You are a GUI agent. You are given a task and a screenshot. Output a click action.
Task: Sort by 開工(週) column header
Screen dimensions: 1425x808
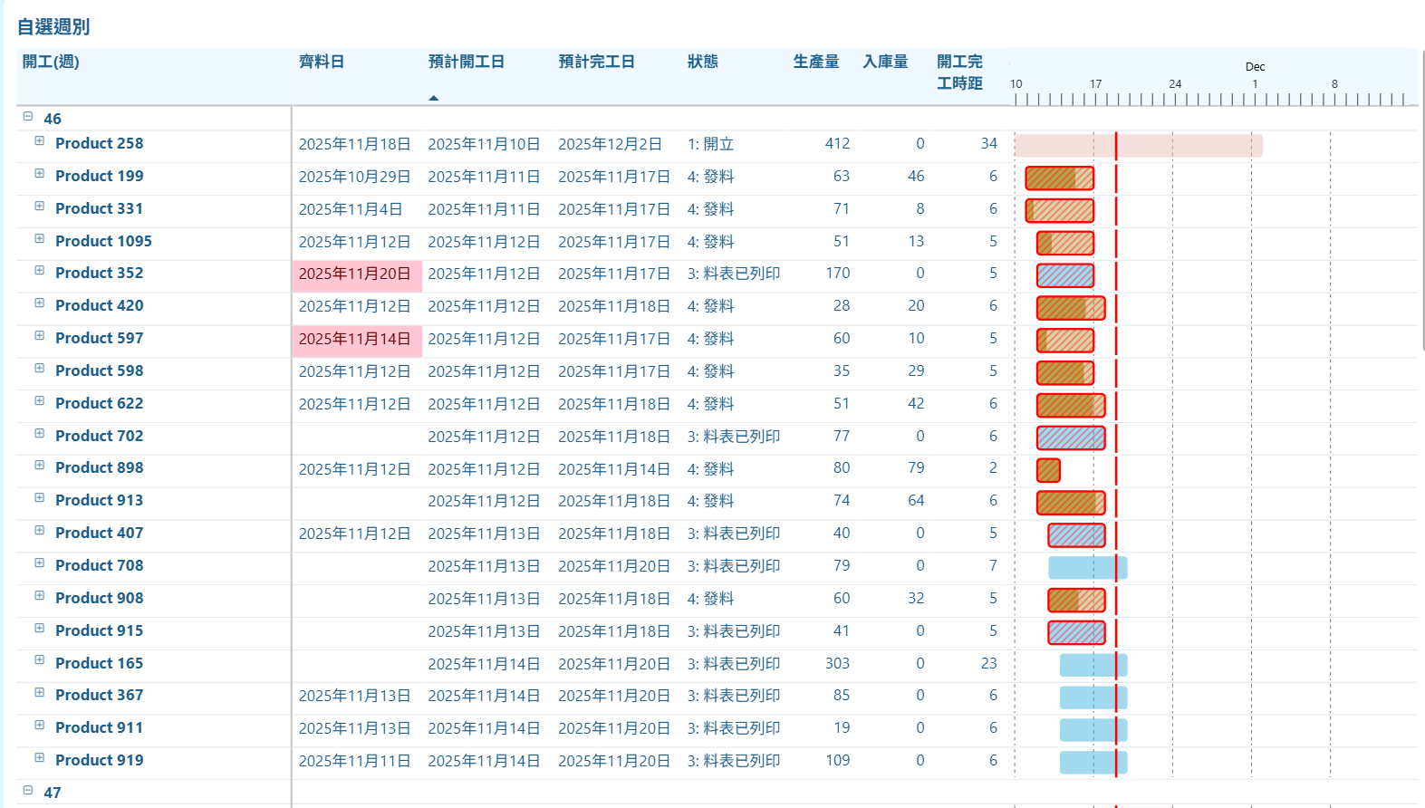(x=51, y=62)
